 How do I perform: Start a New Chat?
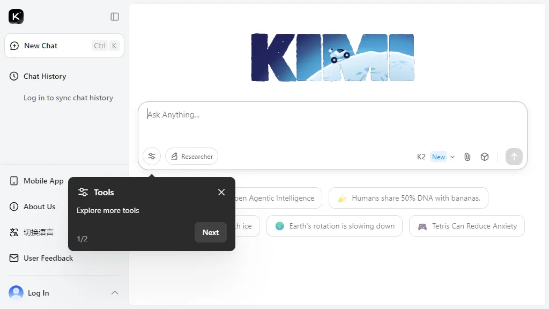40,46
